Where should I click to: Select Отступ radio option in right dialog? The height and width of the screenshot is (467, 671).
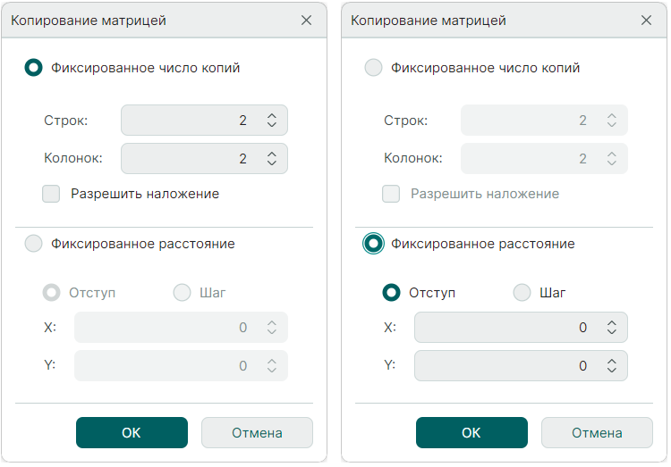391,293
